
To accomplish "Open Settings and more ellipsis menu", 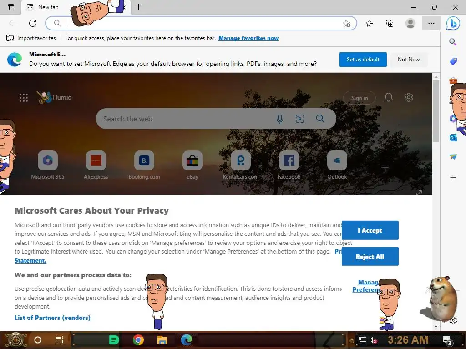I will click(x=431, y=23).
